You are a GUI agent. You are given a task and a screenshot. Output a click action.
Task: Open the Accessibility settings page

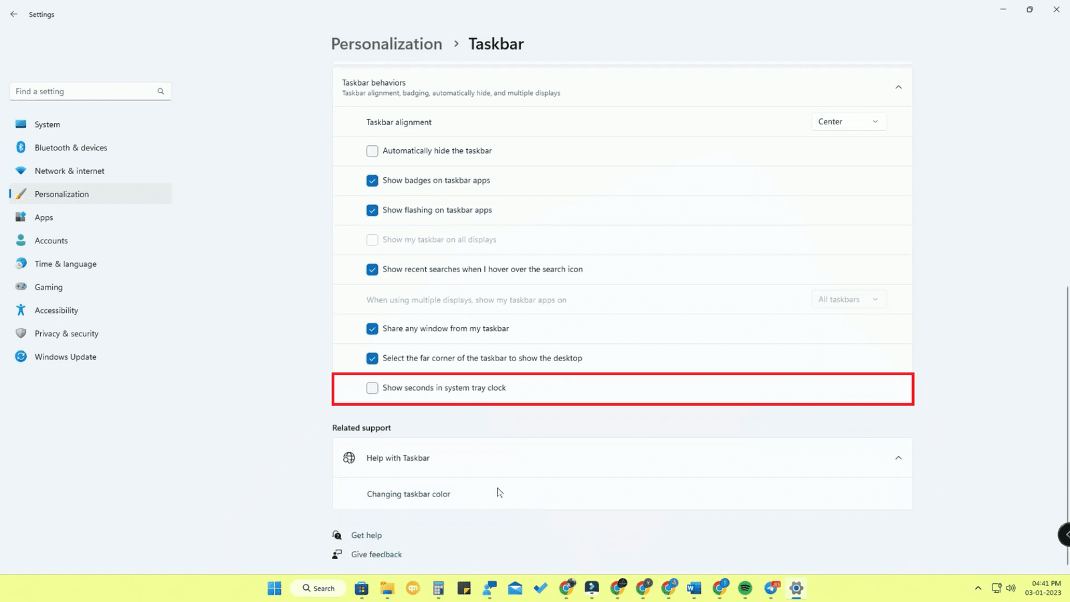pyautogui.click(x=56, y=310)
